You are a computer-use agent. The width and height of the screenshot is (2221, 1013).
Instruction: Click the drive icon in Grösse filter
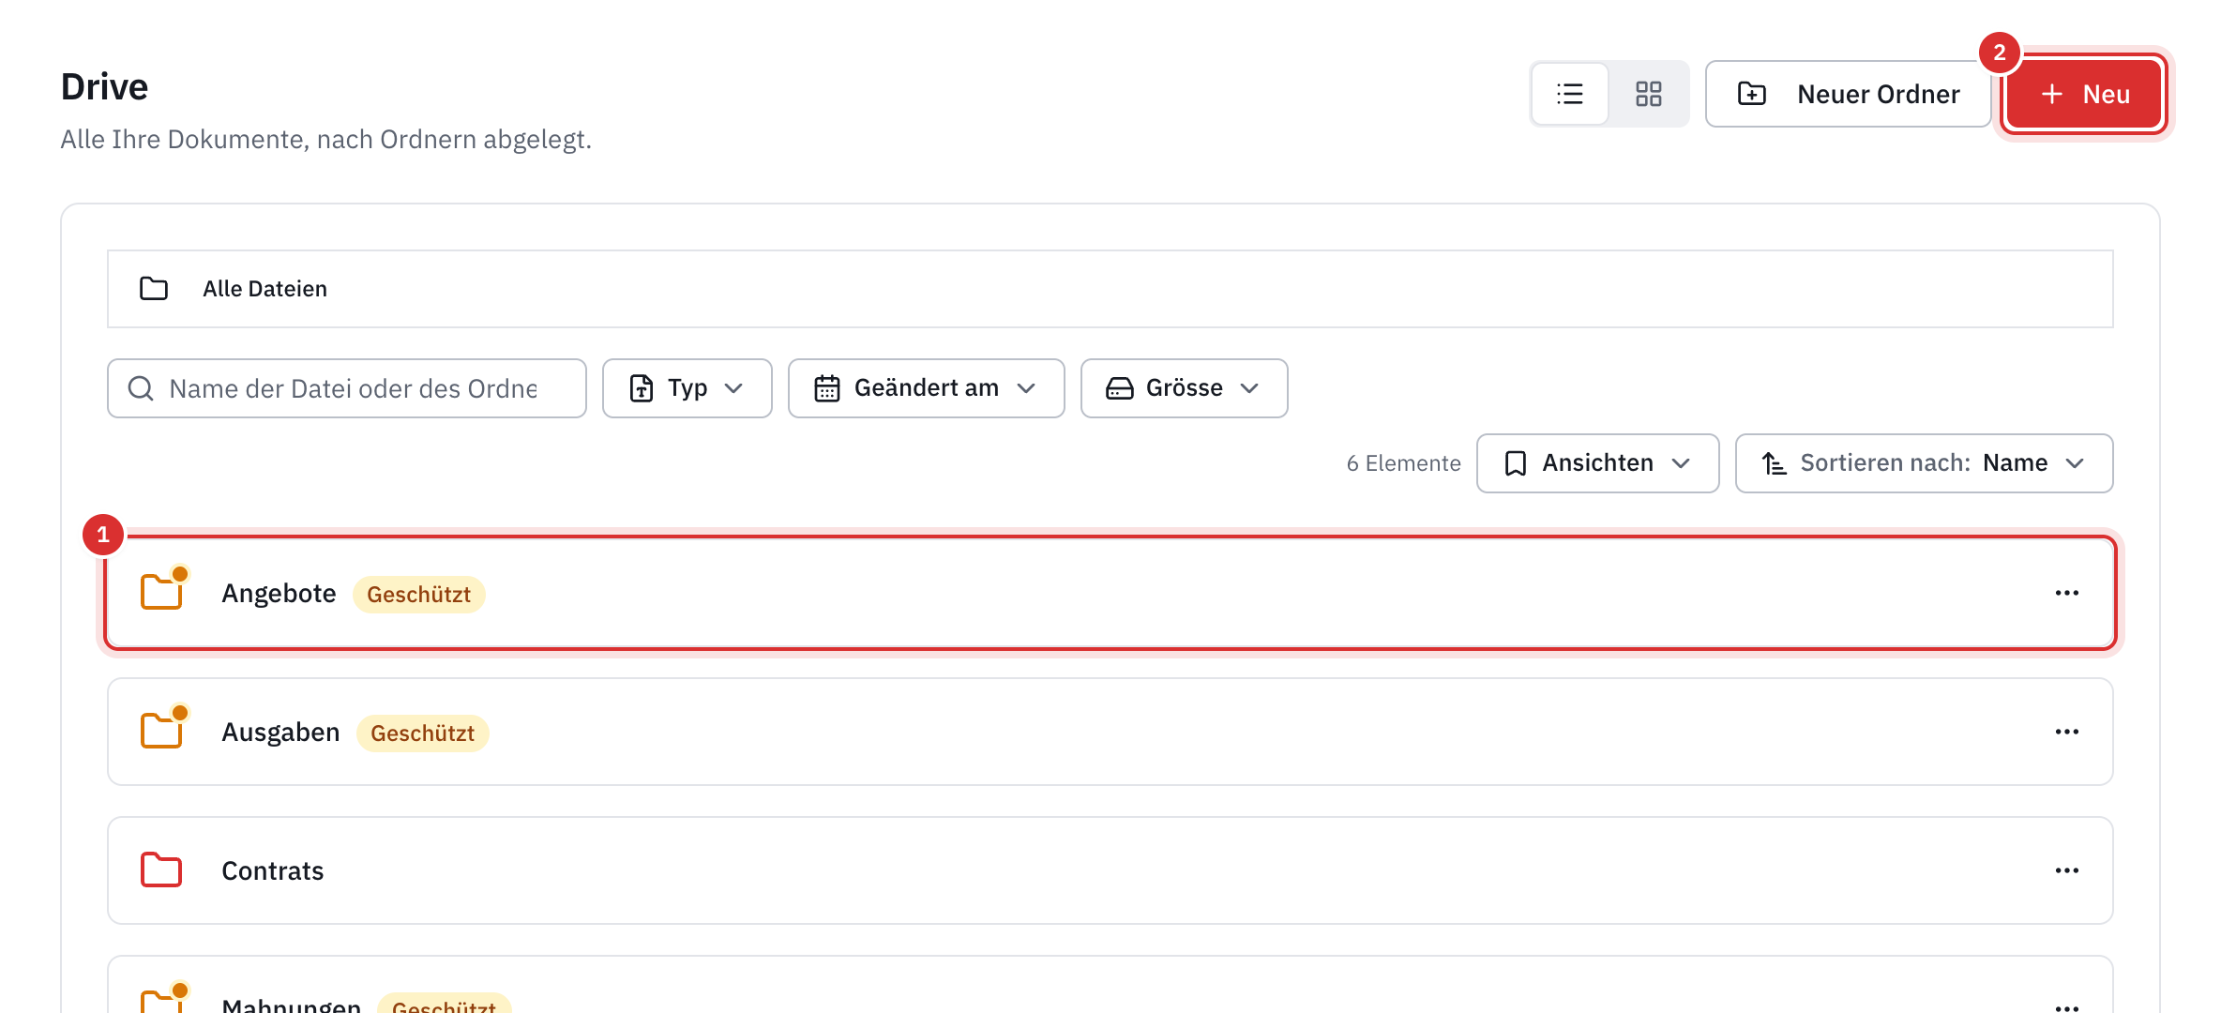pos(1119,388)
